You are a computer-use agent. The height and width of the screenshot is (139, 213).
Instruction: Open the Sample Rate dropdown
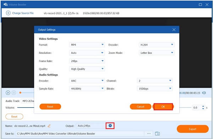click(x=87, y=89)
